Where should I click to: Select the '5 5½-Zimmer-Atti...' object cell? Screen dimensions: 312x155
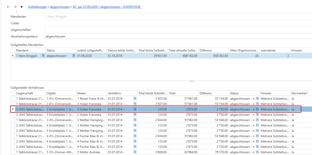(x=61, y=152)
